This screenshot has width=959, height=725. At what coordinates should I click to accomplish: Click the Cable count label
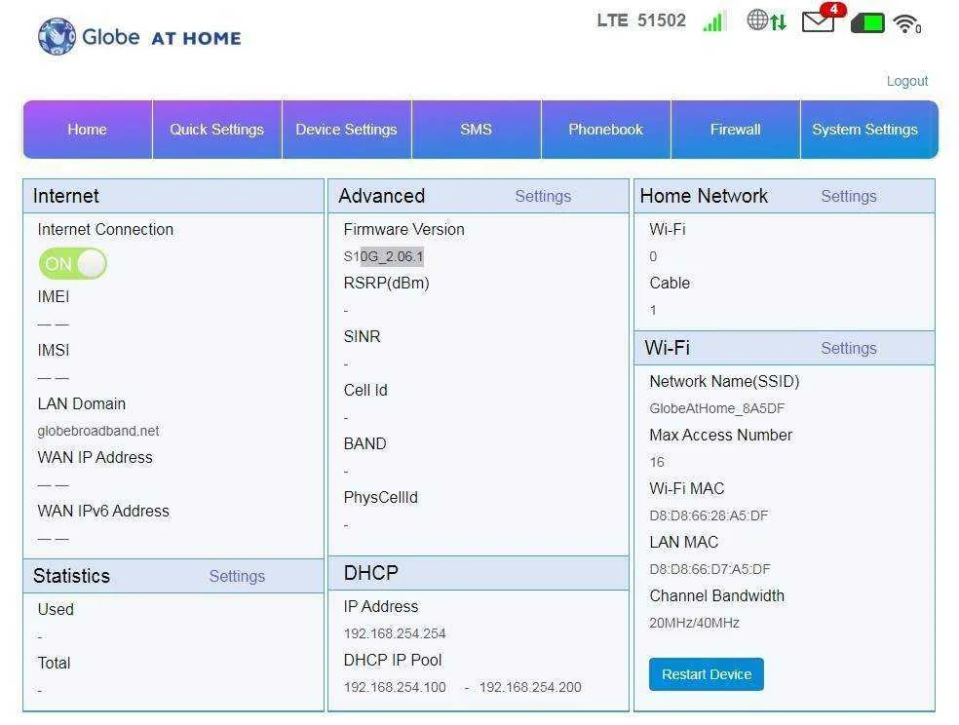coord(670,283)
